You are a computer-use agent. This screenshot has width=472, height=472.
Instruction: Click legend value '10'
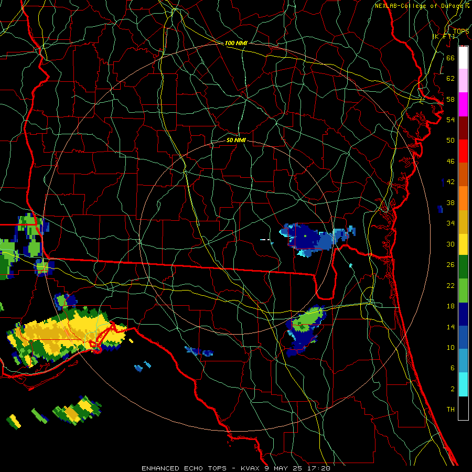click(x=450, y=347)
